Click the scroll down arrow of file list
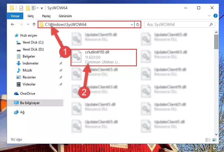The width and height of the screenshot is (224, 152). [216, 135]
